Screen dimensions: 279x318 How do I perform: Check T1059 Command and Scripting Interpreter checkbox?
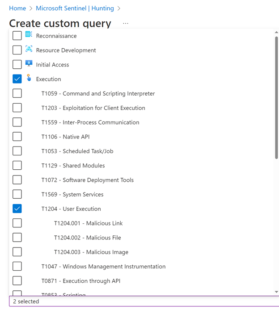(x=17, y=93)
